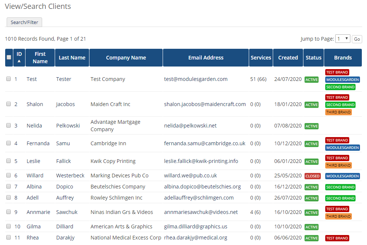Click client first name Nelida

(x=34, y=125)
